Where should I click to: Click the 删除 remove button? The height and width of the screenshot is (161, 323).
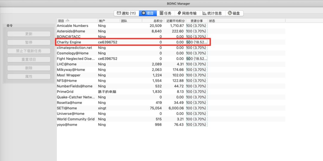pos(29,68)
